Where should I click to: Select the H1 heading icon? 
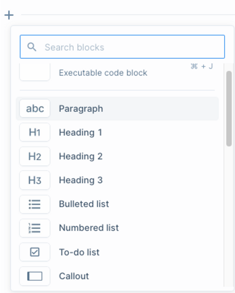[35, 132]
